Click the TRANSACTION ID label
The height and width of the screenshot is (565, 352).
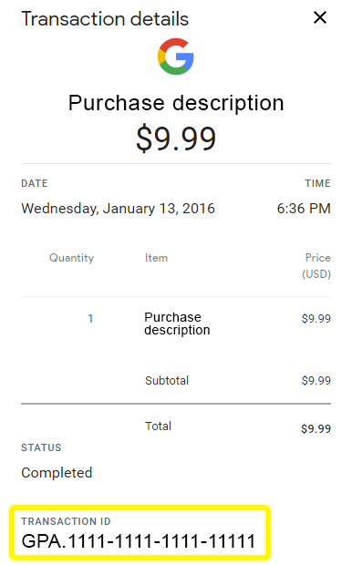click(66, 521)
